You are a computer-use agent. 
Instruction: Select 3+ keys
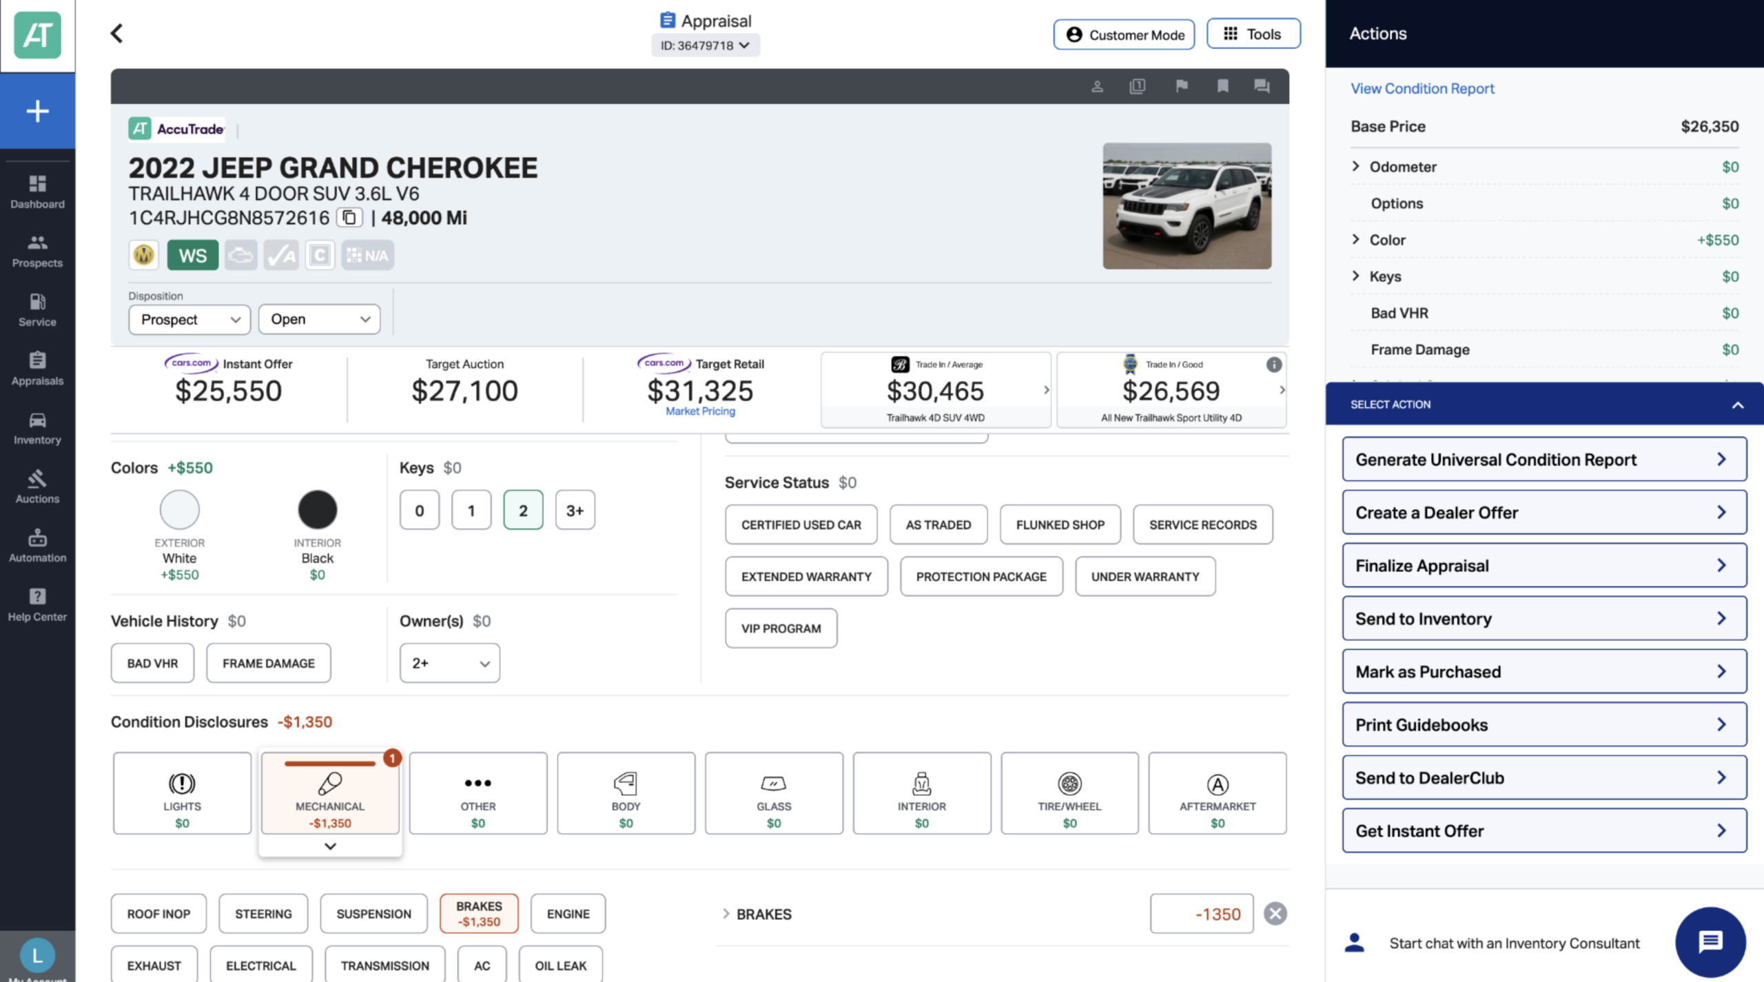575,510
